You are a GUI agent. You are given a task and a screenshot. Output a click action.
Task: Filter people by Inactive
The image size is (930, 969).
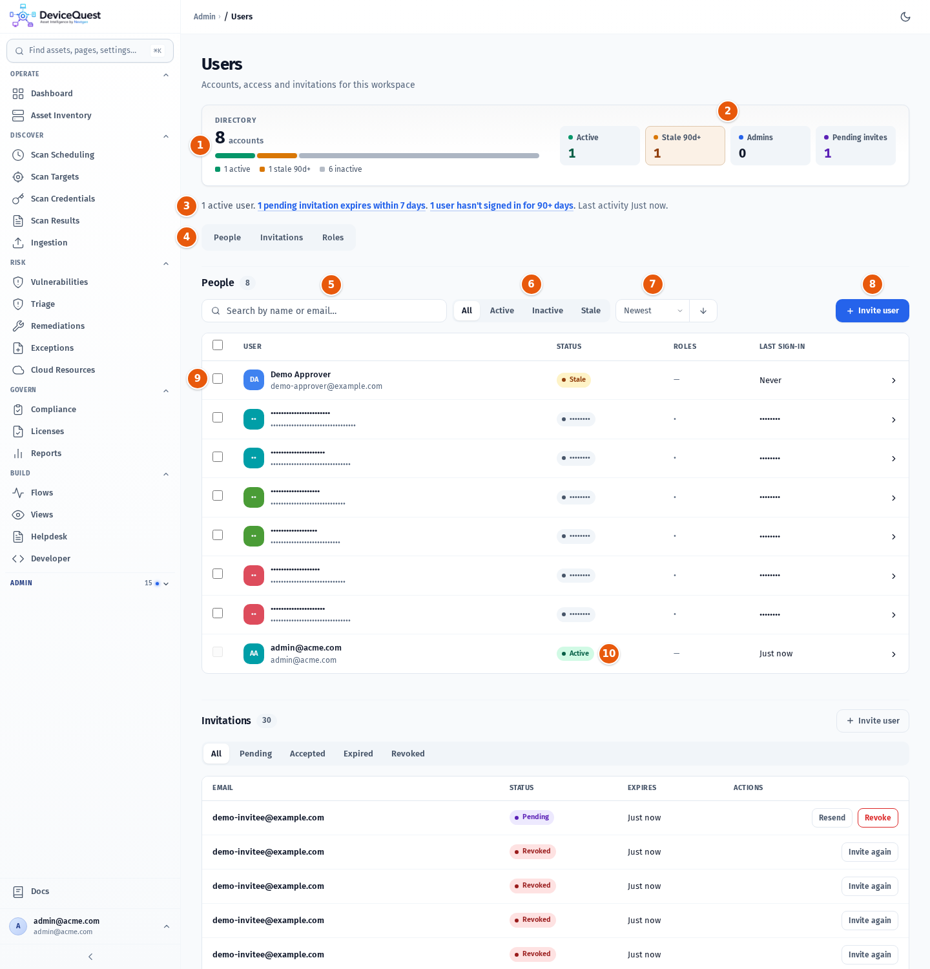coord(548,311)
